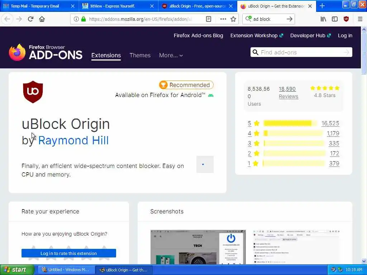The image size is (367, 275).
Task: Switch to Temp Mail tab
Action: pyautogui.click(x=35, y=6)
